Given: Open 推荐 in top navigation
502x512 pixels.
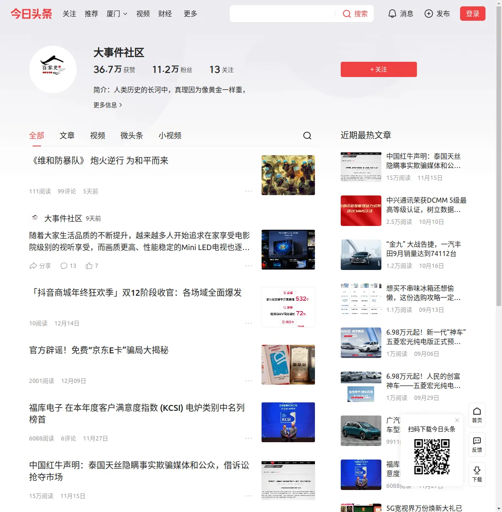Looking at the screenshot, I should [x=91, y=14].
